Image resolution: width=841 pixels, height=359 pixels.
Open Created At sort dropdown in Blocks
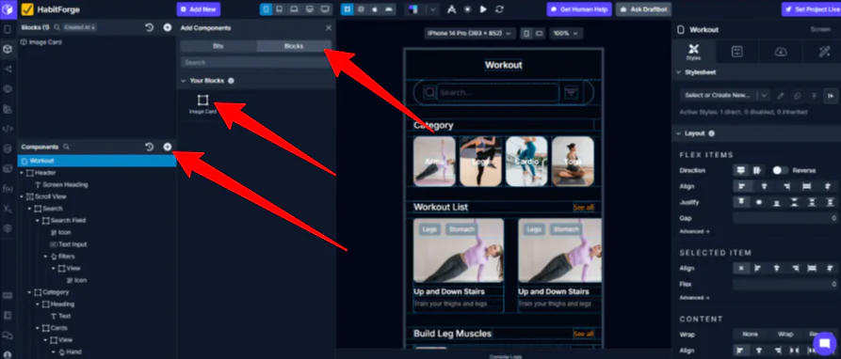(x=79, y=27)
